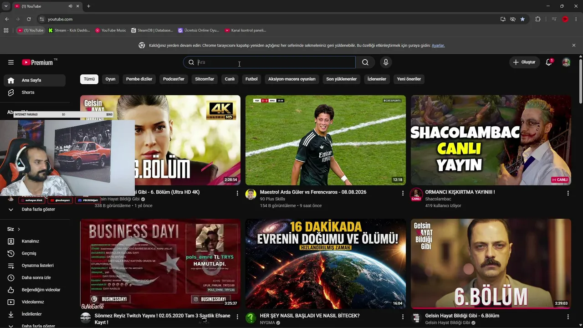Image resolution: width=583 pixels, height=328 pixels.
Task: Open Chrome's media controls icon
Action: [x=554, y=19]
